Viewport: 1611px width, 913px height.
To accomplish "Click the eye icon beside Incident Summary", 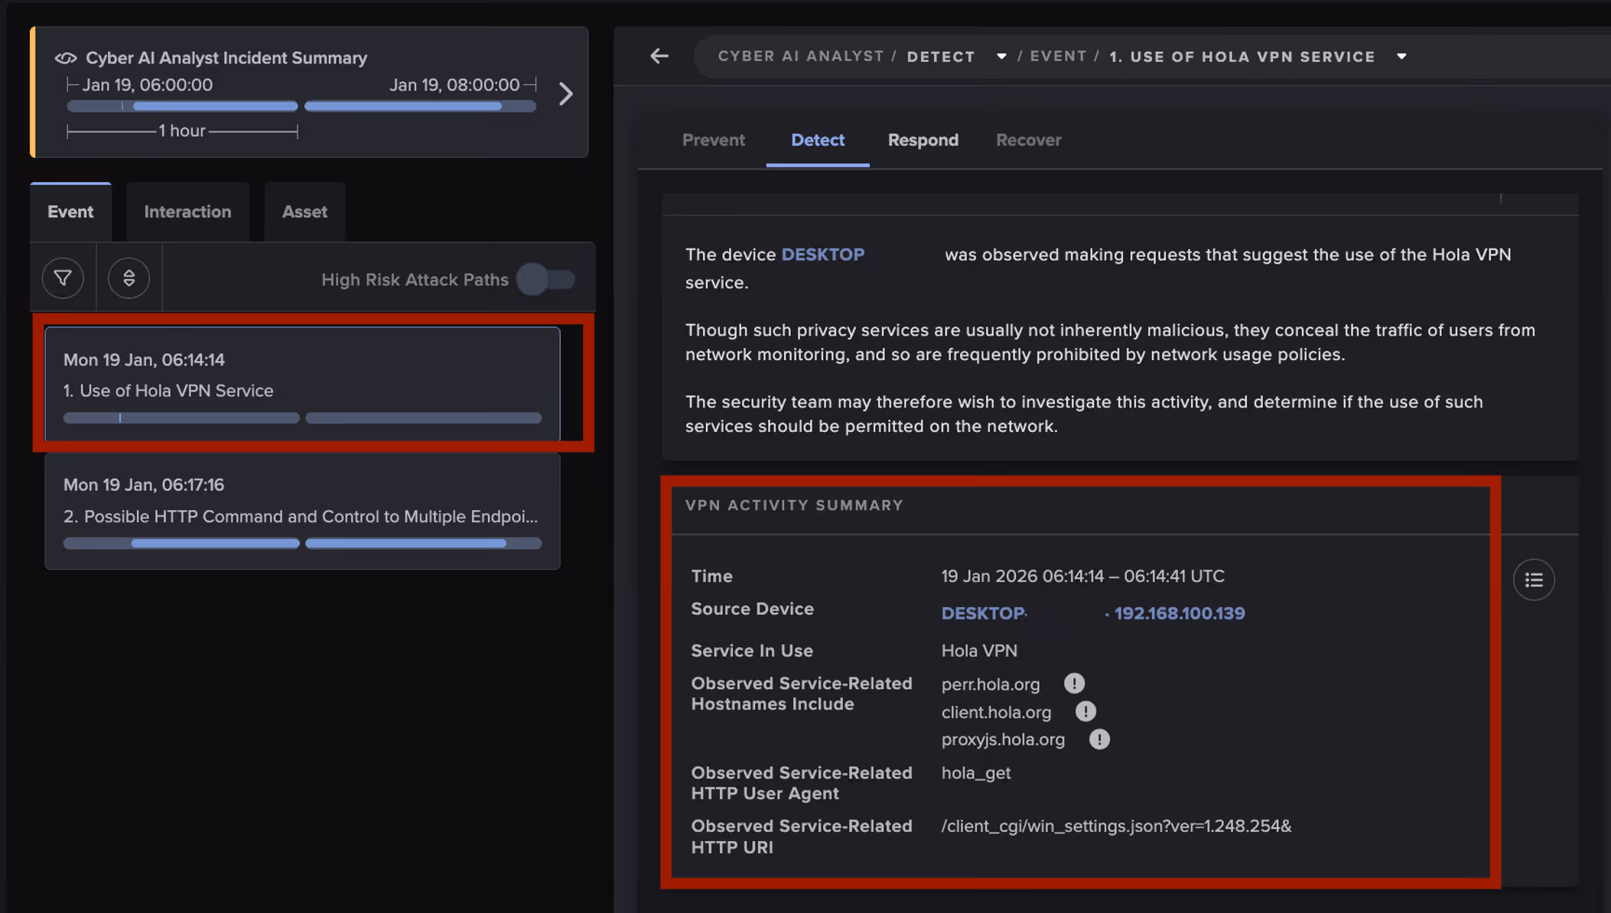I will click(66, 58).
